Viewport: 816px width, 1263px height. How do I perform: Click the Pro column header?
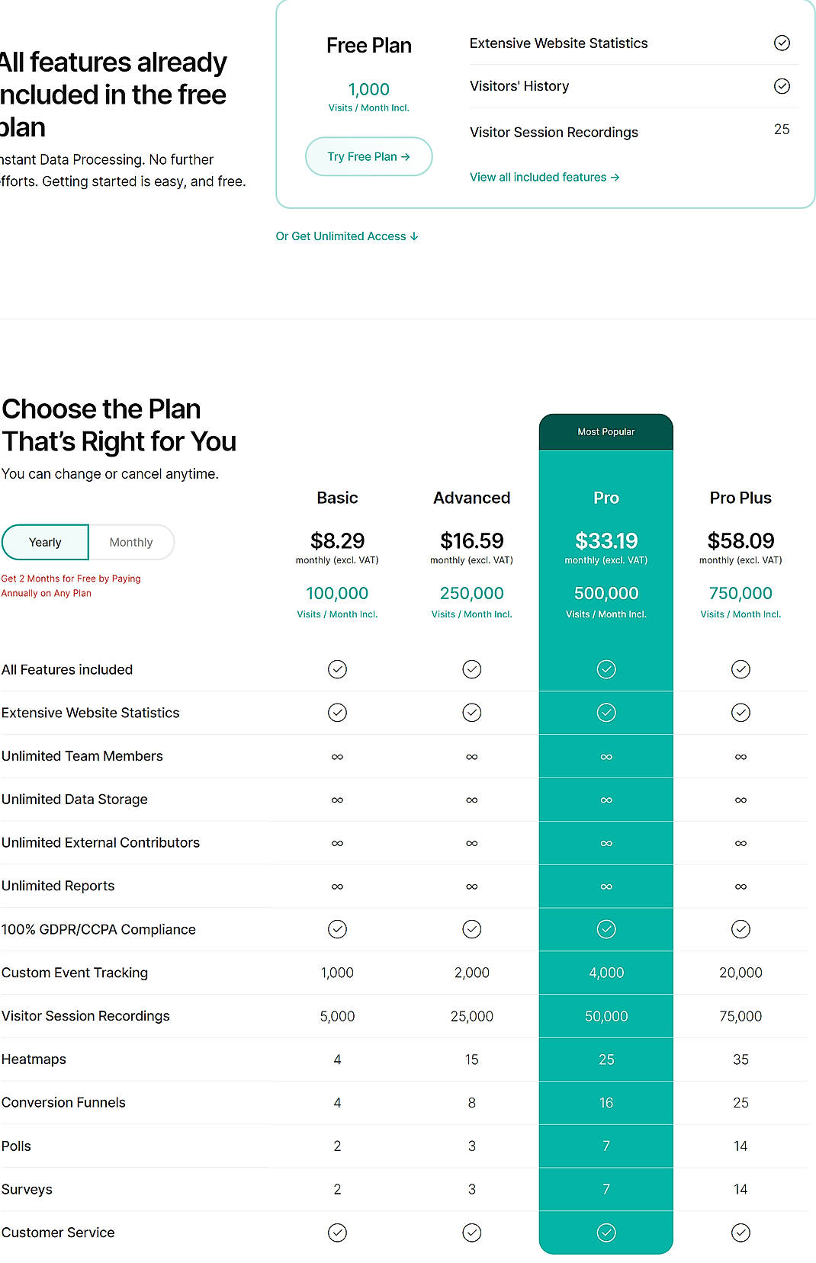click(x=606, y=498)
